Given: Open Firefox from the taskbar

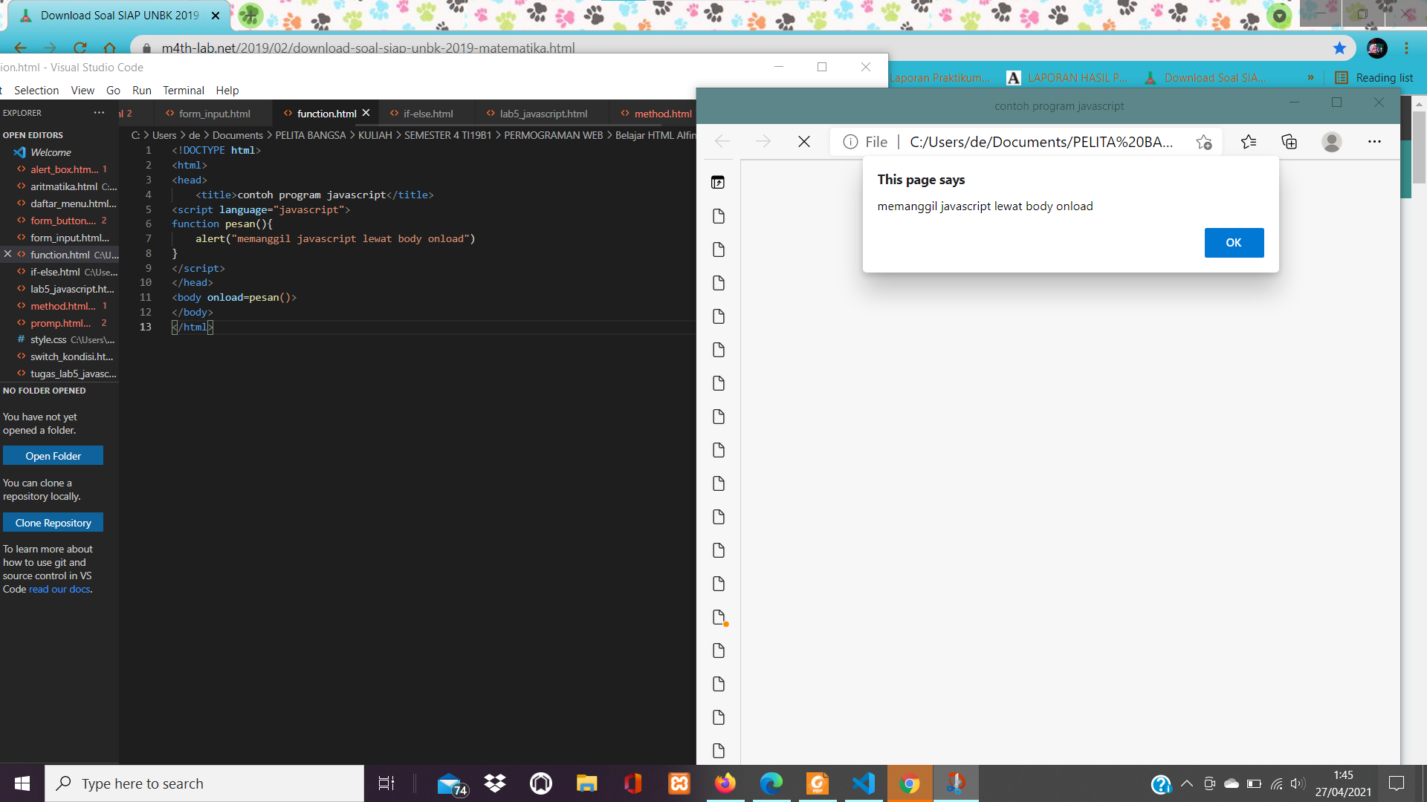Looking at the screenshot, I should pyautogui.click(x=725, y=783).
